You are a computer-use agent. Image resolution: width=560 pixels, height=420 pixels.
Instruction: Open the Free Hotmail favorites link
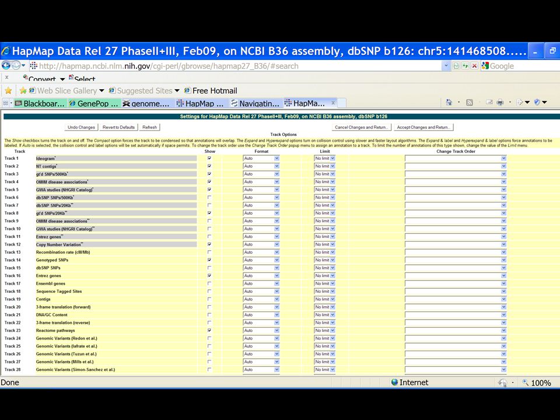point(211,91)
